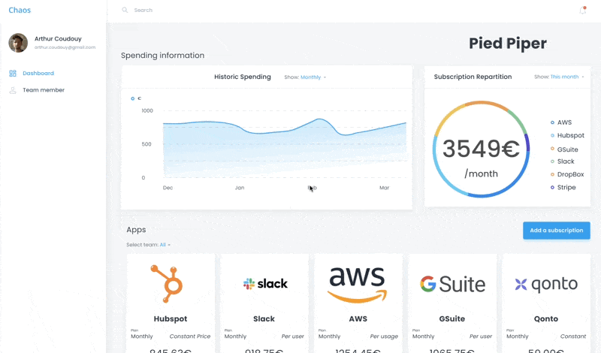Click the Hubspot logo
The image size is (601, 353).
[167, 284]
